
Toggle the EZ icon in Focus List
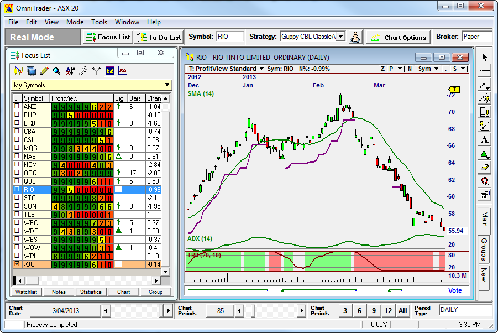tap(109, 71)
